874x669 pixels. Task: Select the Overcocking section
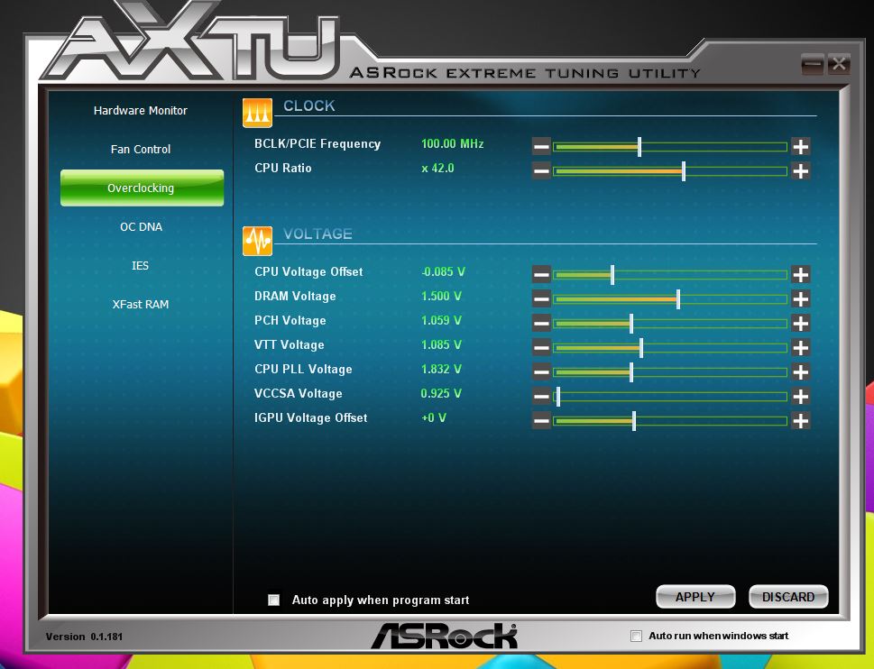[143, 188]
